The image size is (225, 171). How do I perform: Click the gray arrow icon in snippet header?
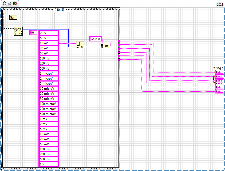pyautogui.click(x=10, y=3)
